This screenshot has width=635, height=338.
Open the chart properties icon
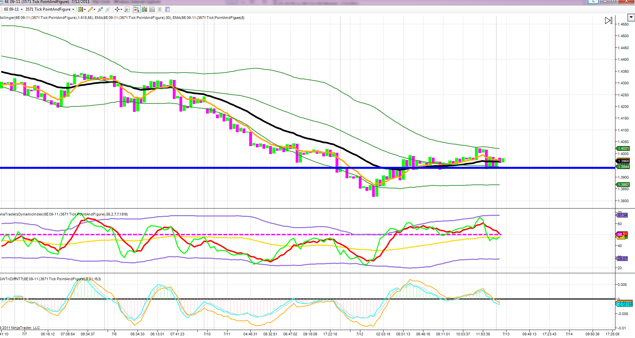pyautogui.click(x=167, y=9)
